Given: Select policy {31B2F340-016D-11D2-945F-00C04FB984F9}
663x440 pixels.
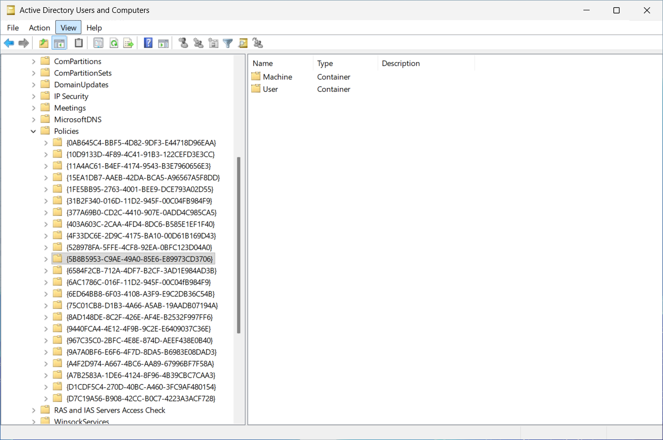Looking at the screenshot, I should click(x=140, y=201).
